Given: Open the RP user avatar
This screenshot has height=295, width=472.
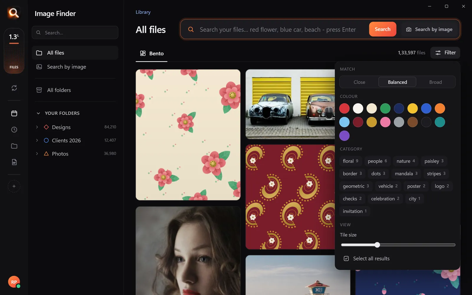Looking at the screenshot, I should [14, 282].
